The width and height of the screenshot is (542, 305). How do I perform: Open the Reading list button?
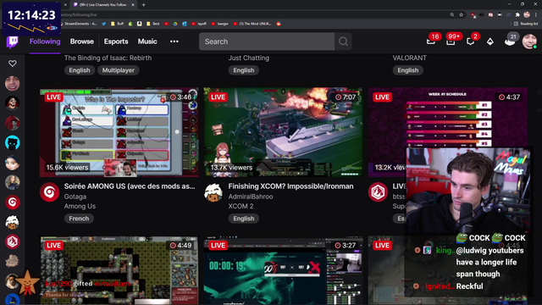click(x=526, y=24)
